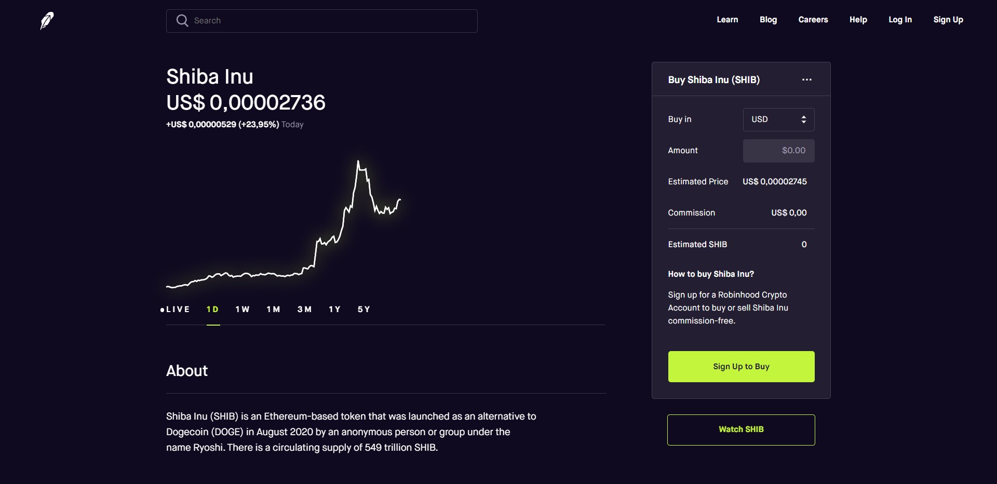The height and width of the screenshot is (484, 997).
Task: Click the Sign Up to Buy button
Action: click(741, 367)
